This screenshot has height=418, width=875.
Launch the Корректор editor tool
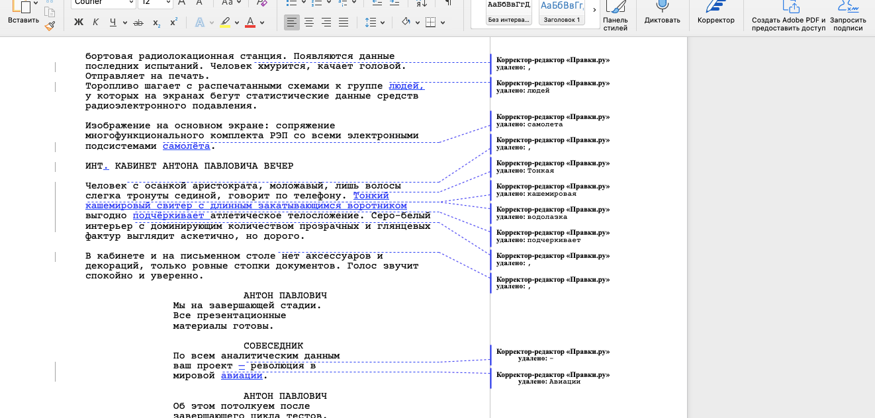click(716, 13)
